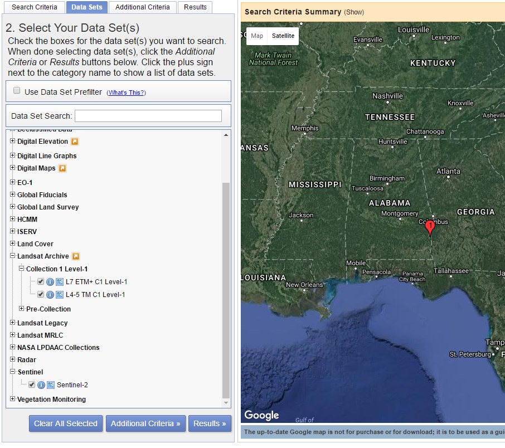Expand Landsat Legacy category
Image resolution: width=505 pixels, height=448 pixels.
[x=13, y=323]
